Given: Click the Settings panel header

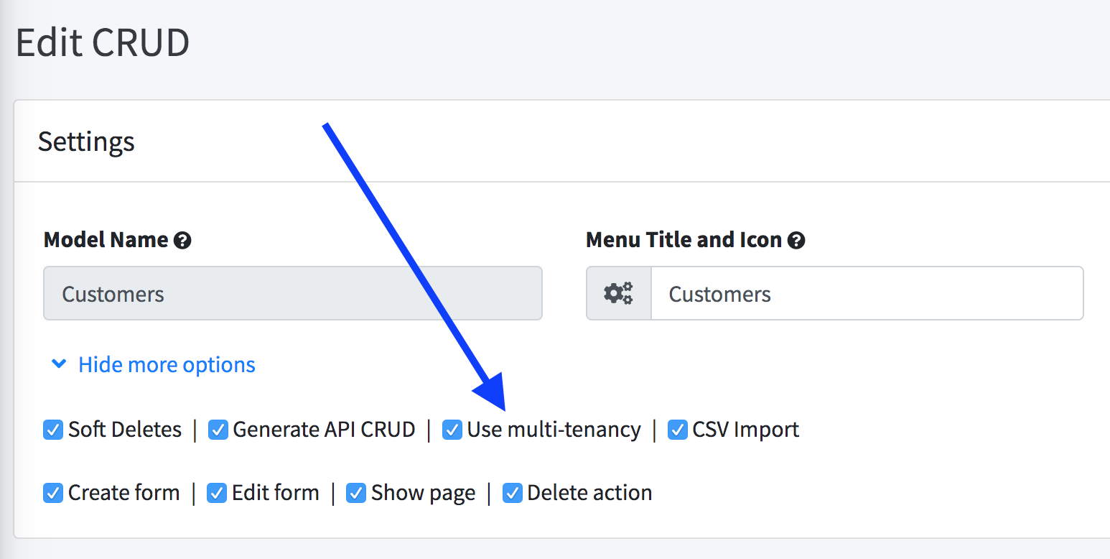Looking at the screenshot, I should [x=86, y=142].
